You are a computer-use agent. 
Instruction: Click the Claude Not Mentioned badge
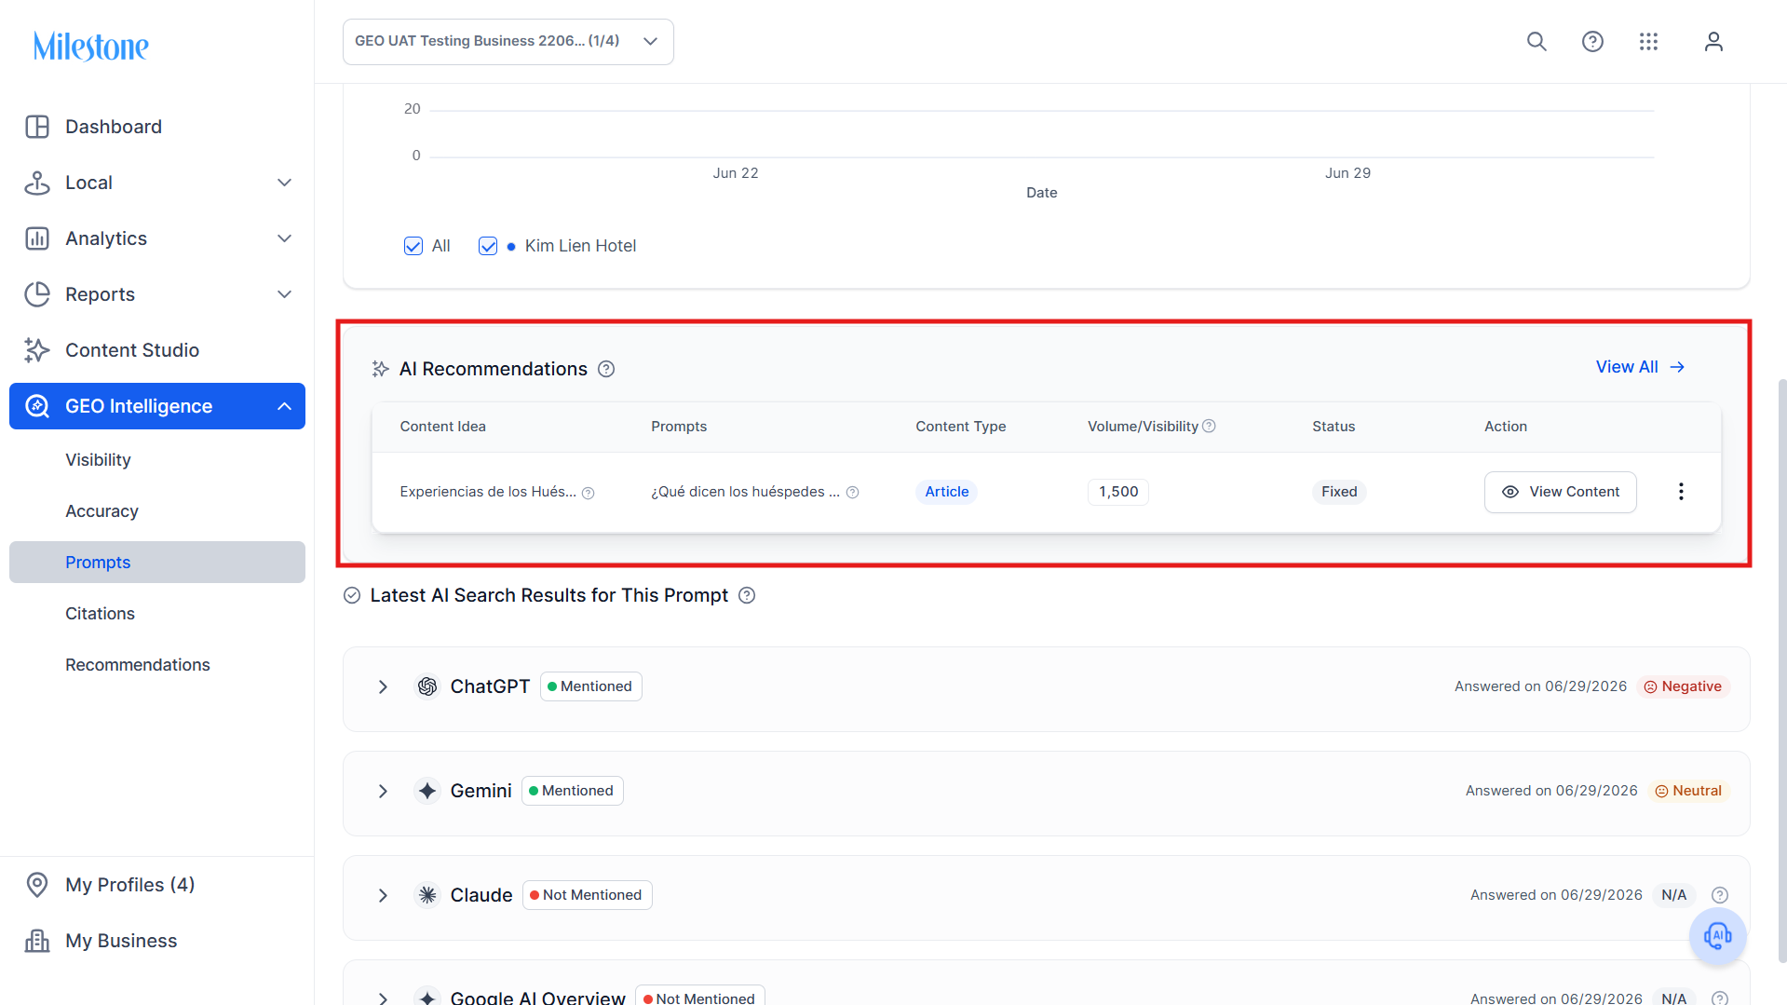pyautogui.click(x=587, y=895)
